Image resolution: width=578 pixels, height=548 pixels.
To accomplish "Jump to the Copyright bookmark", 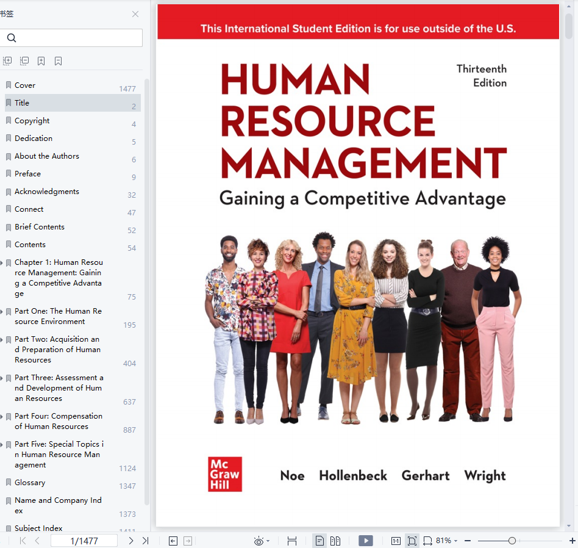I will pyautogui.click(x=72, y=121).
